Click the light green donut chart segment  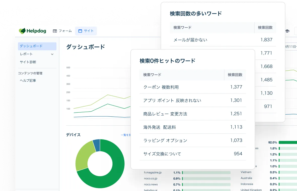(x=83, y=156)
